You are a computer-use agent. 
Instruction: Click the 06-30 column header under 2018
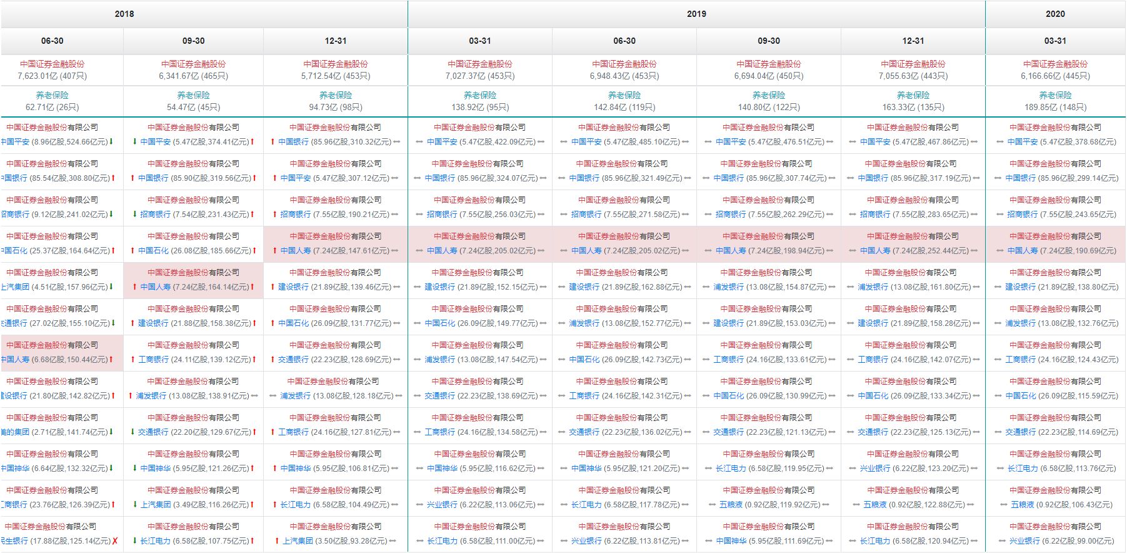pyautogui.click(x=53, y=41)
